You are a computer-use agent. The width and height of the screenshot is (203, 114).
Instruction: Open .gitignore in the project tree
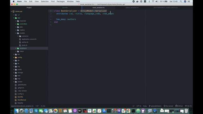[21, 88]
